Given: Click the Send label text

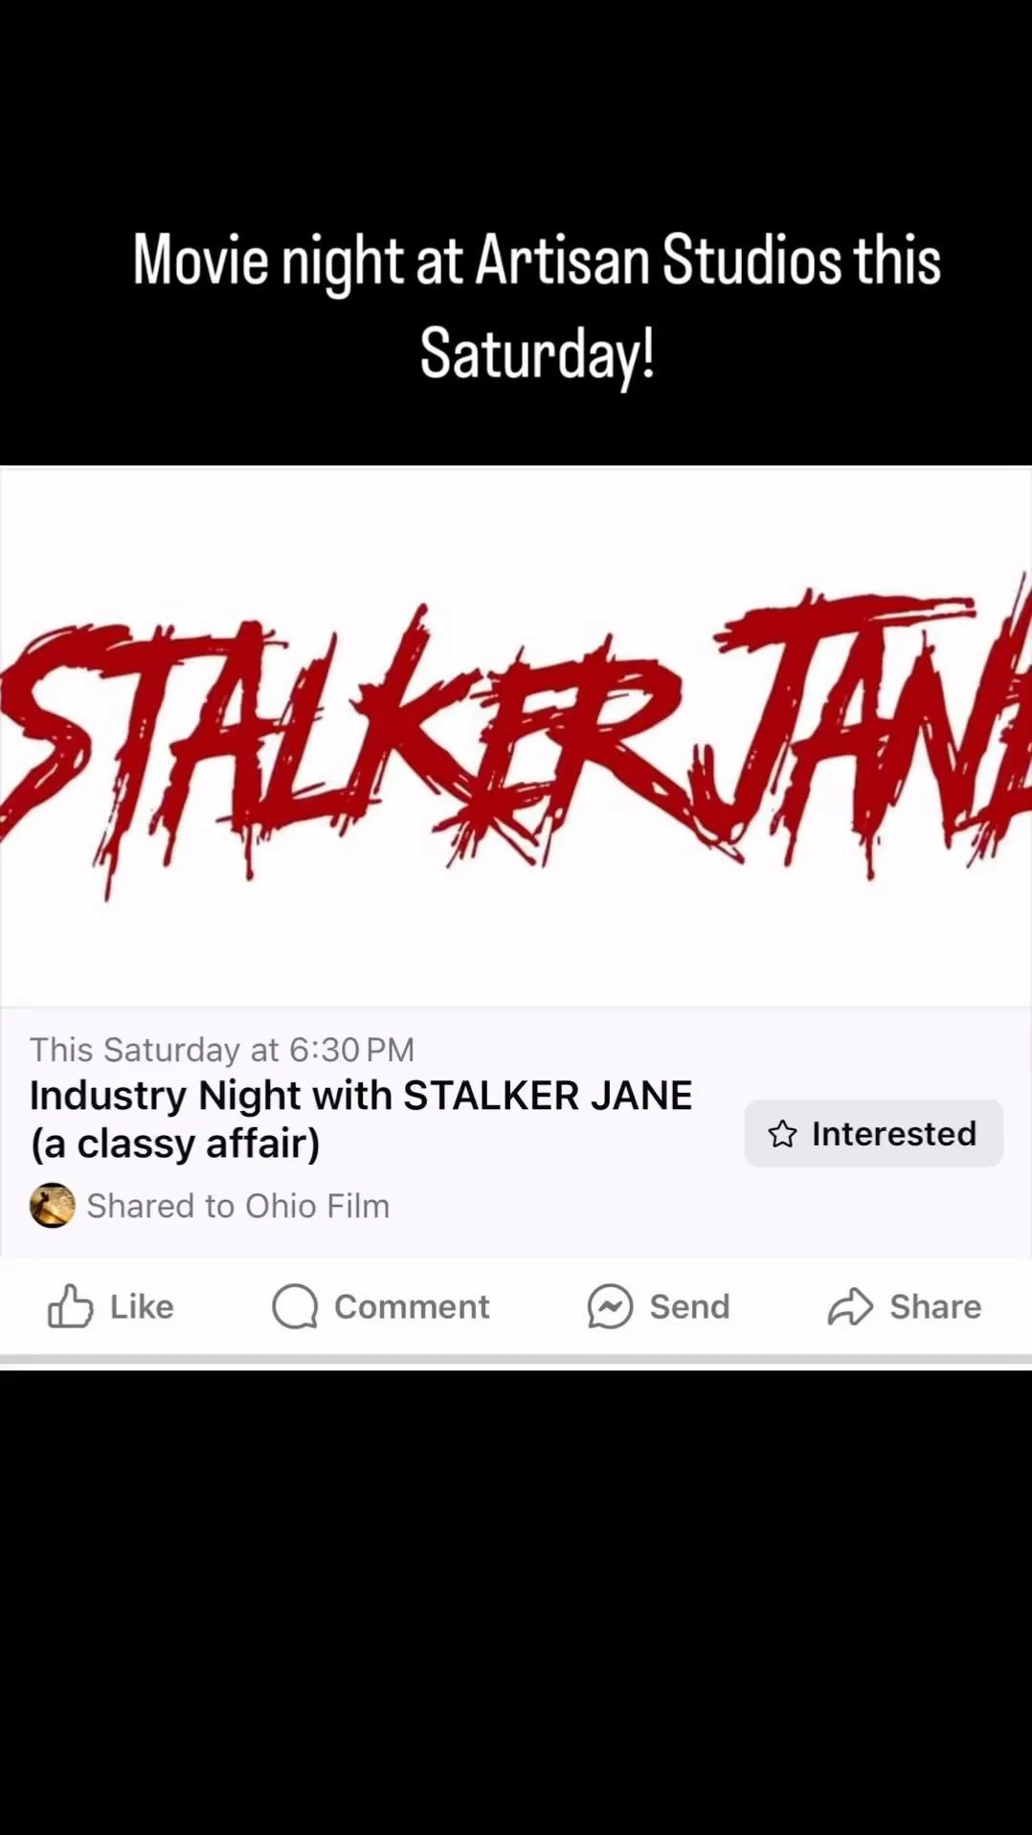Looking at the screenshot, I should click(689, 1306).
